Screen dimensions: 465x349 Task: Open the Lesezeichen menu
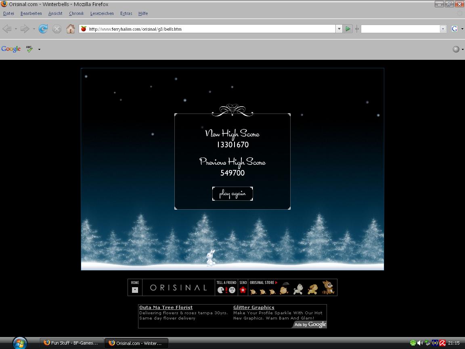(x=102, y=13)
